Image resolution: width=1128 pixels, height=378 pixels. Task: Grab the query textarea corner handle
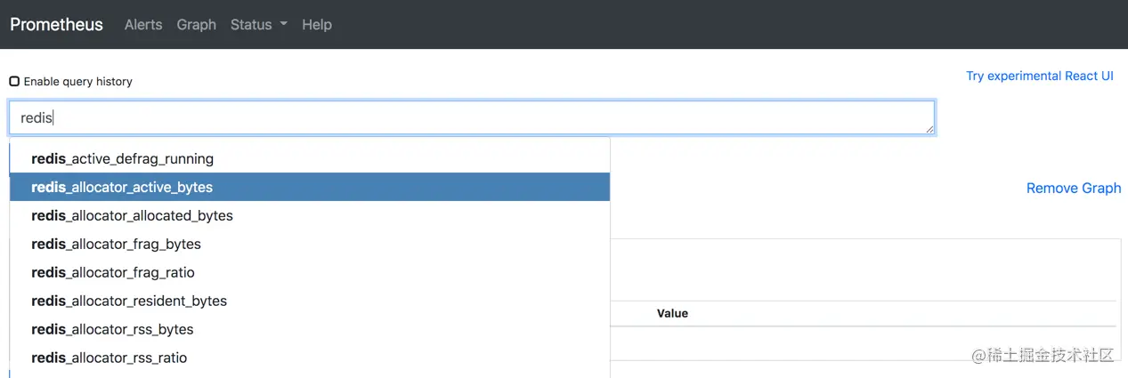[x=929, y=130]
